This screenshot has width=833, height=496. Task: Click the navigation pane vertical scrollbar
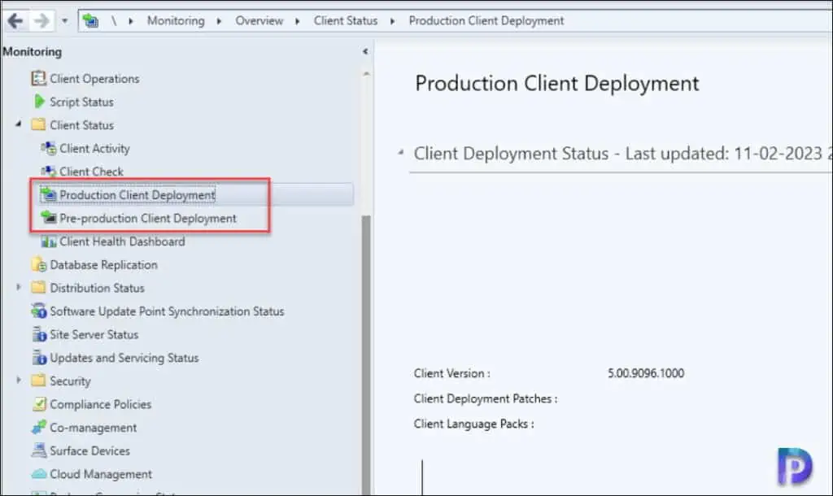pyautogui.click(x=366, y=355)
